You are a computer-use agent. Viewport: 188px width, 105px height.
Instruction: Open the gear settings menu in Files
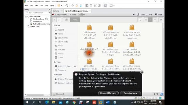[161, 20]
